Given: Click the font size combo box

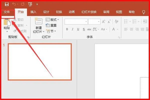Looking at the screenshot, I should (94, 22).
